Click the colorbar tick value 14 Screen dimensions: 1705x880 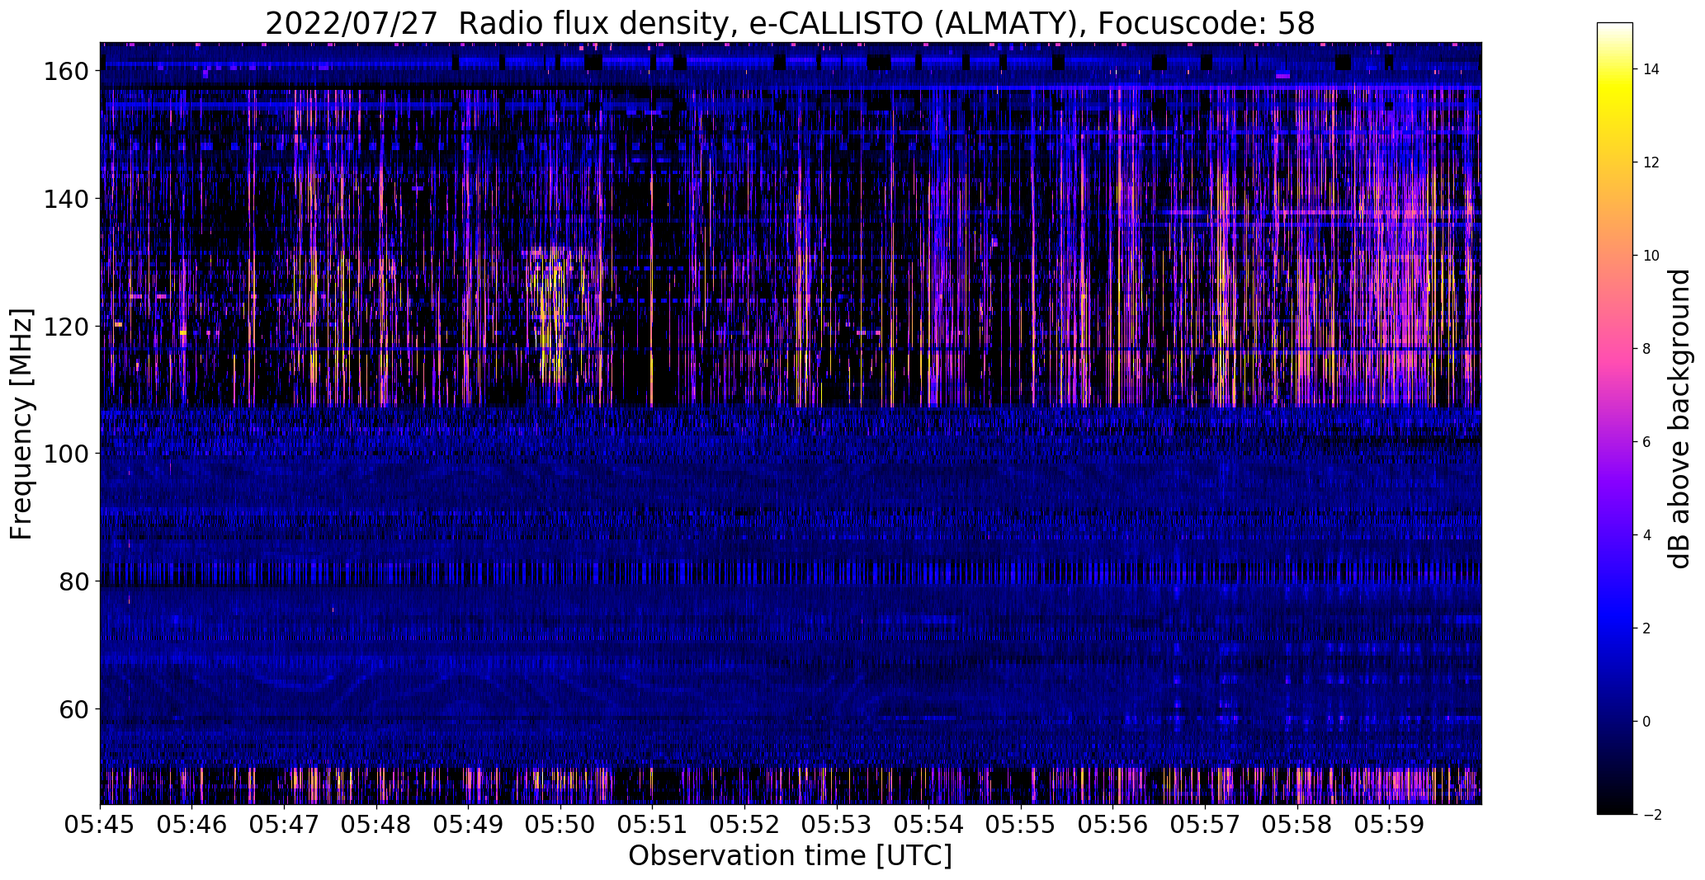click(x=1651, y=70)
